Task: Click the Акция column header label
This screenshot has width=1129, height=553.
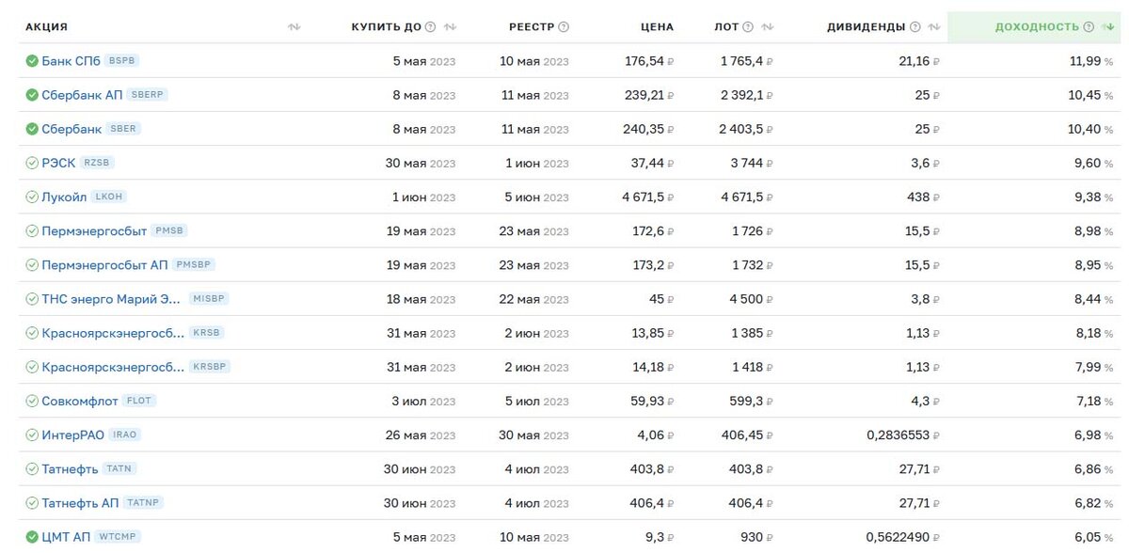Action: coord(46,27)
